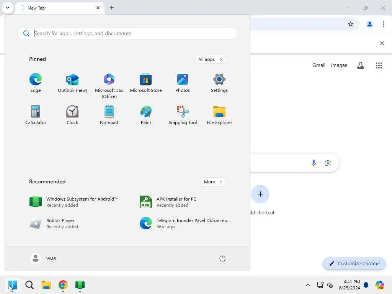
Task: Open Telegram founder Pavel Durov article
Action: [185, 224]
